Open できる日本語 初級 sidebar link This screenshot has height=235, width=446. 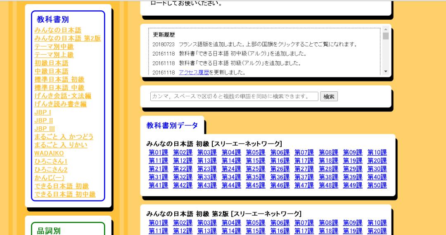coord(62,186)
